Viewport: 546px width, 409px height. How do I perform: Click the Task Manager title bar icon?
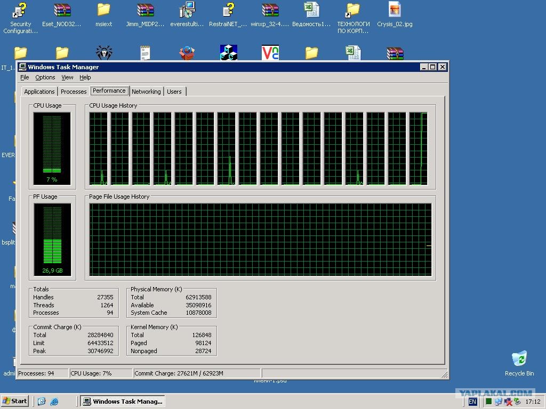[22, 67]
